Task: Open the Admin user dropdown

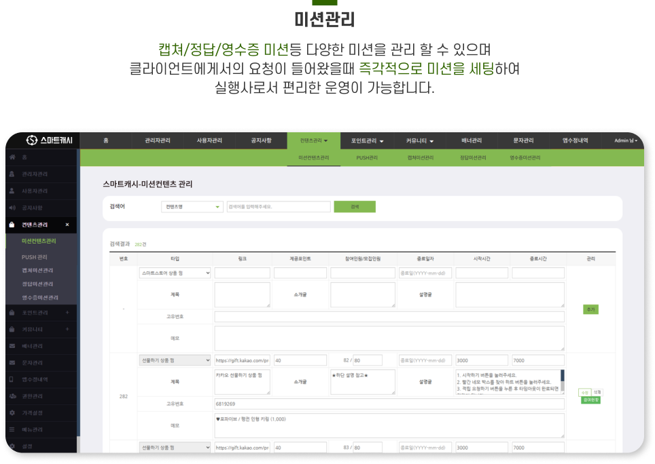Action: [x=626, y=140]
